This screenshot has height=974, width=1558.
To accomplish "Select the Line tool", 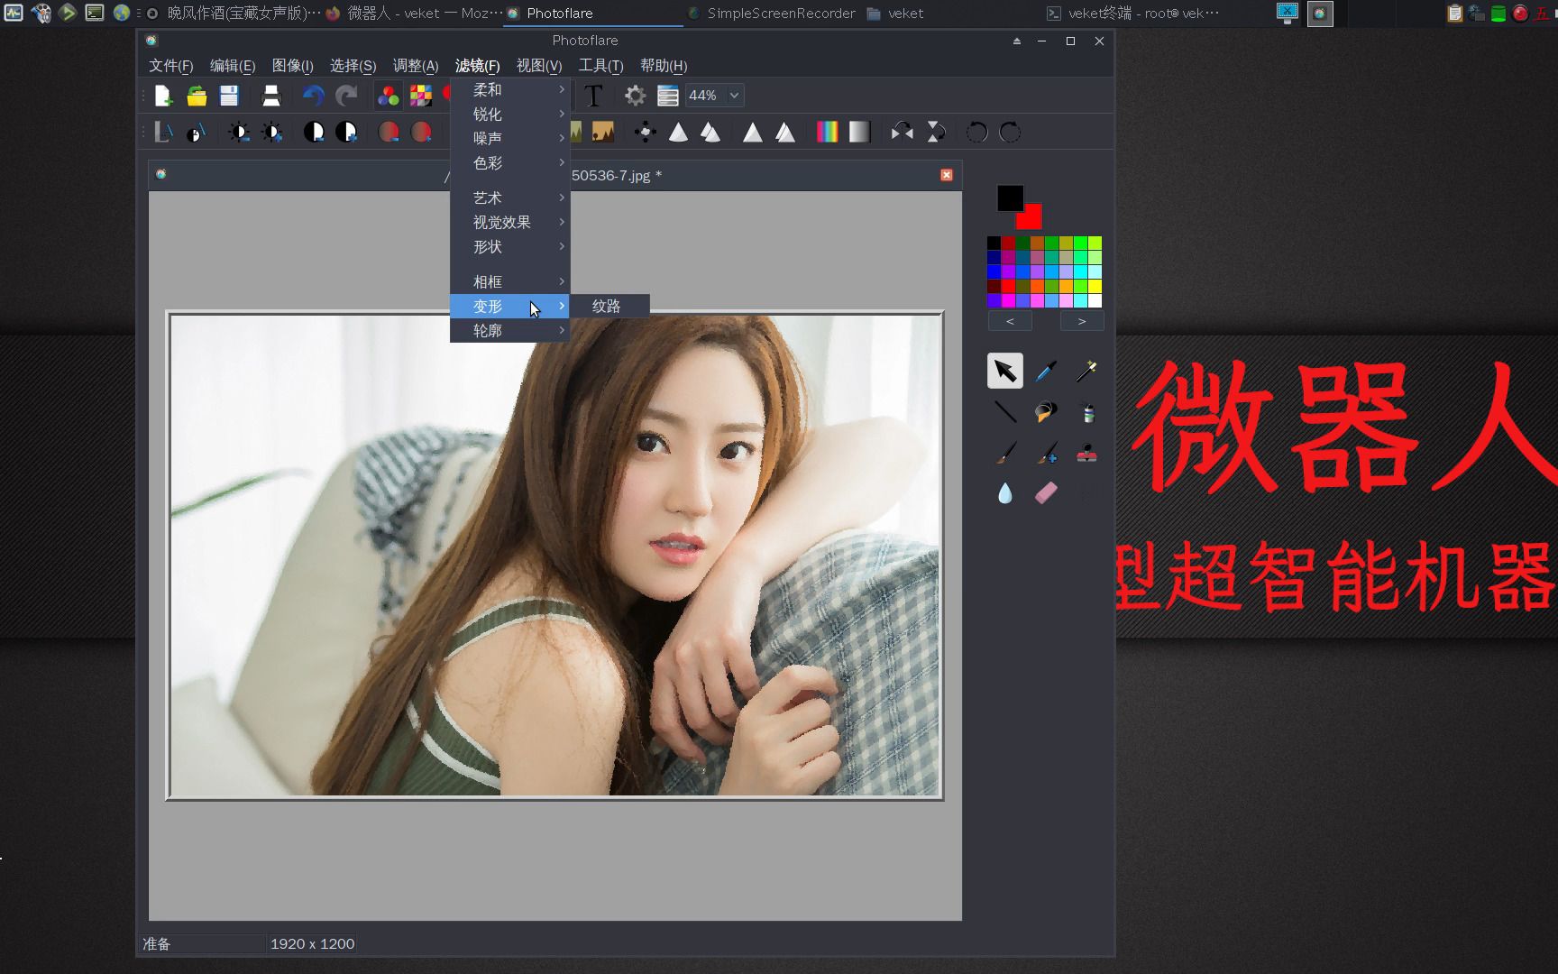I will point(1005,412).
